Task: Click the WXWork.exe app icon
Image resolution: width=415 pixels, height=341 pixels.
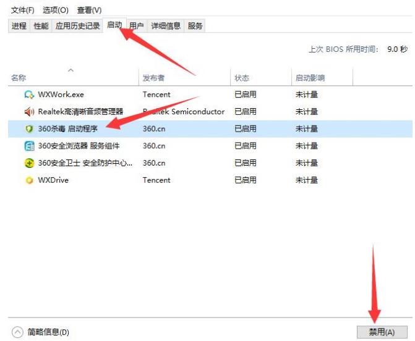Action: [x=29, y=95]
